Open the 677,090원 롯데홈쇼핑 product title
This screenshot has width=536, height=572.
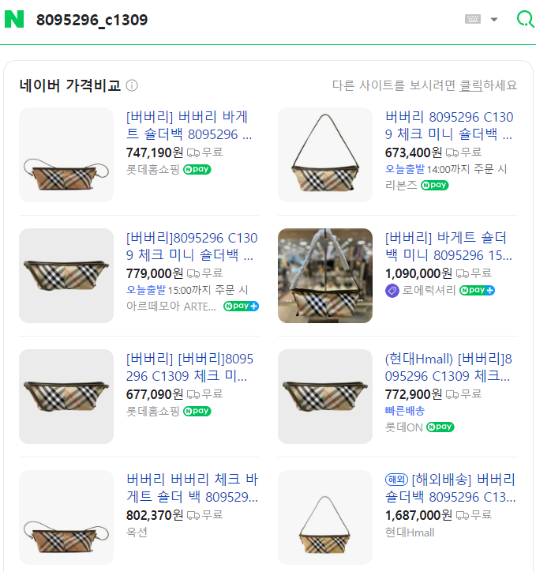click(x=189, y=367)
